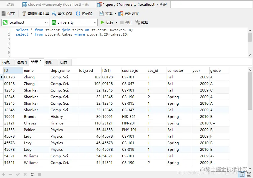Select the query @university tab
This screenshot has width=253, height=178.
pyautogui.click(x=133, y=4)
